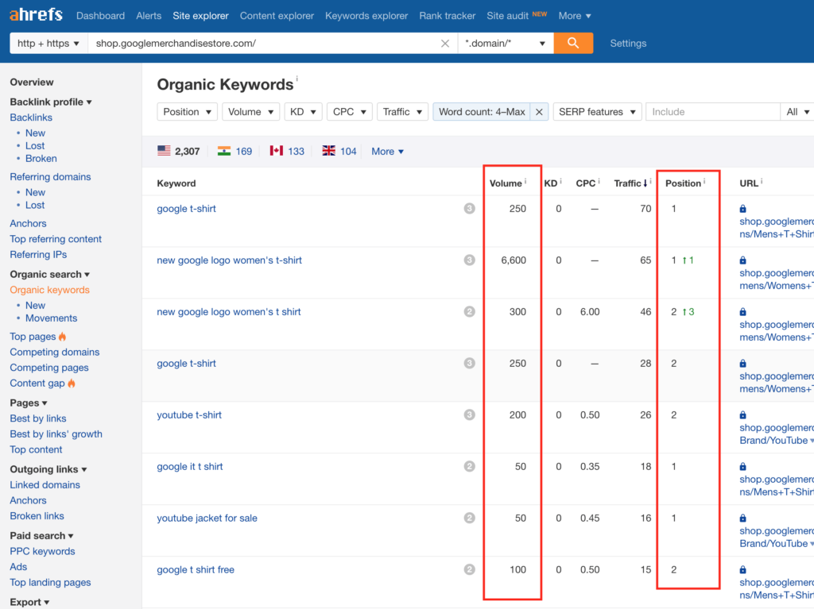Click the keyword link google it t shirt
The height and width of the screenshot is (609, 814).
click(189, 466)
